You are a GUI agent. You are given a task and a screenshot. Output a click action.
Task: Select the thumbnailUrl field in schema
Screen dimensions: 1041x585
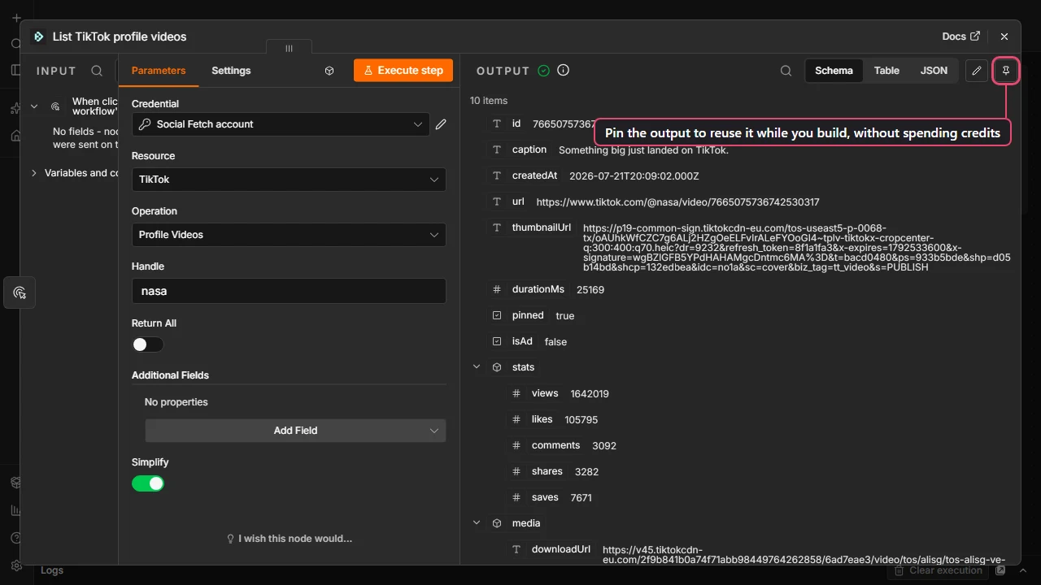(542, 227)
